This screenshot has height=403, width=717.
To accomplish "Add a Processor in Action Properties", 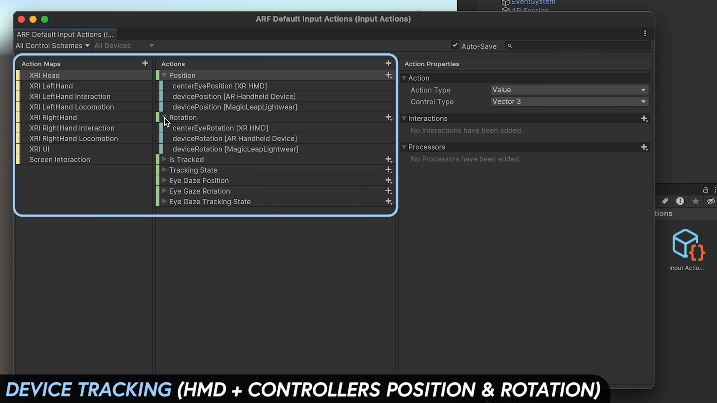I will (644, 147).
